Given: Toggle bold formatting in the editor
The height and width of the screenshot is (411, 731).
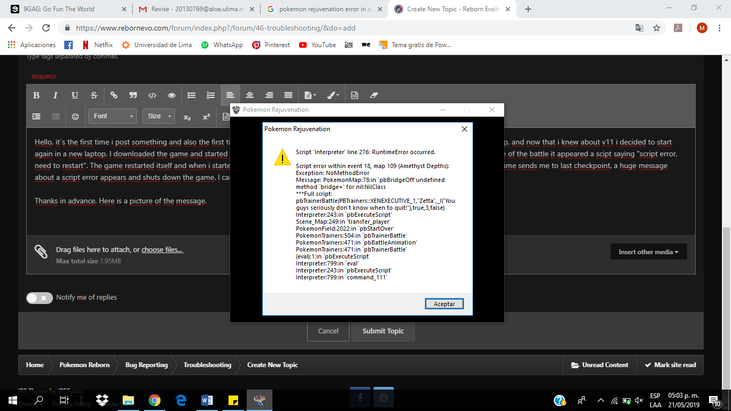Looking at the screenshot, I should pos(36,95).
